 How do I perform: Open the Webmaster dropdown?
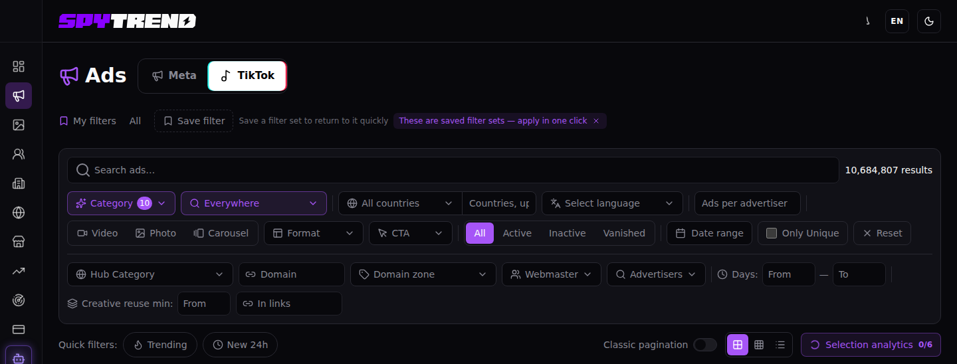coord(552,274)
